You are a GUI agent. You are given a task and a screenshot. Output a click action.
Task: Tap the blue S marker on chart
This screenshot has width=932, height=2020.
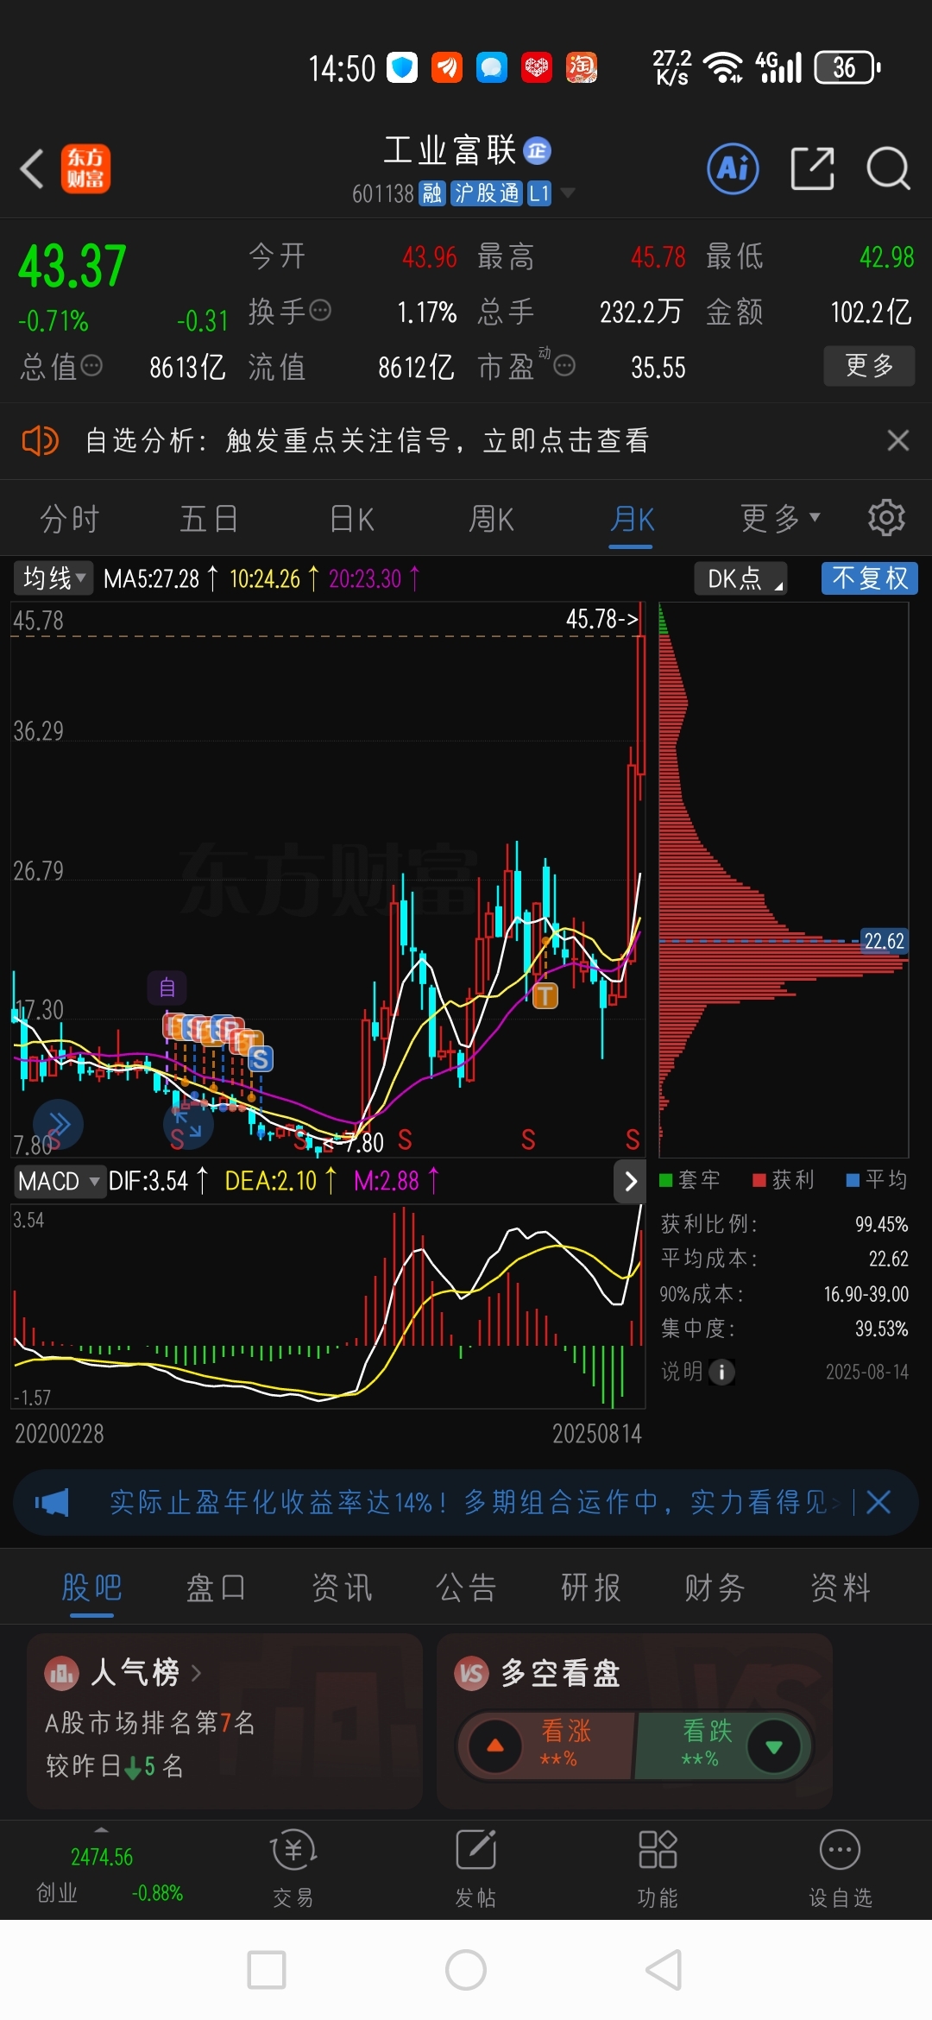(x=260, y=1058)
